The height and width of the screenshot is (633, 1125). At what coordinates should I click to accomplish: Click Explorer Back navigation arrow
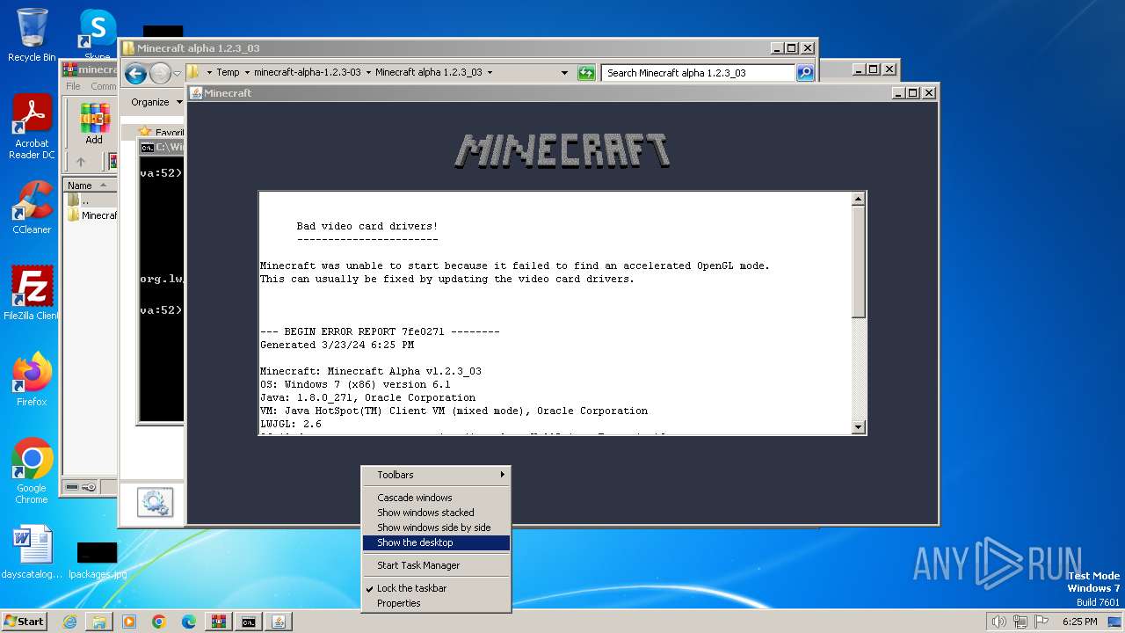pos(135,73)
